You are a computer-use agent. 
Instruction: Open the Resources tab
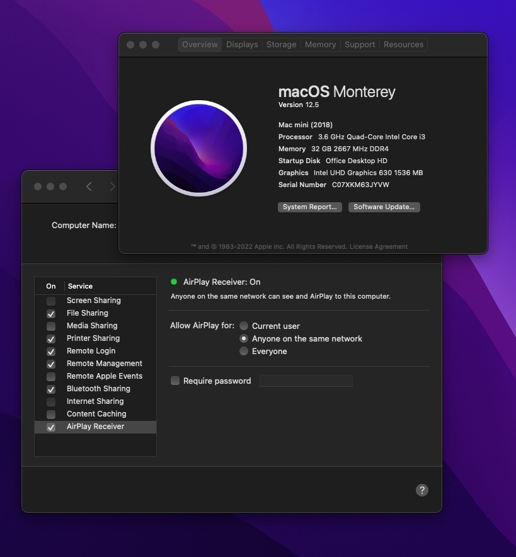(x=403, y=44)
